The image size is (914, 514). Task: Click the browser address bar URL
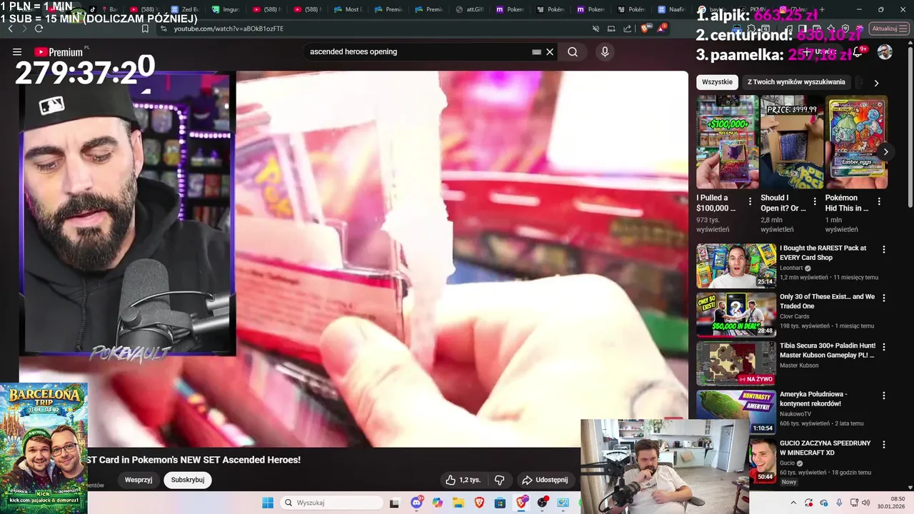(x=228, y=29)
